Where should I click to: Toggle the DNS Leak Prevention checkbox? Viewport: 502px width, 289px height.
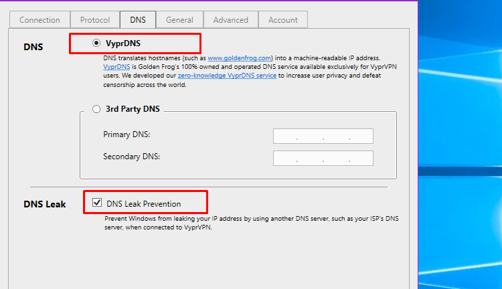[x=97, y=203]
